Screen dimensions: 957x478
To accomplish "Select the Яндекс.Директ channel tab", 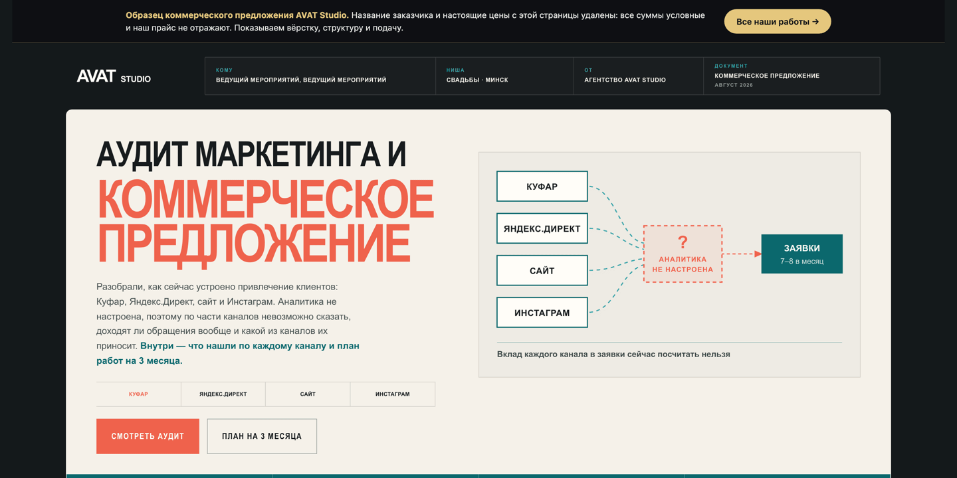I will [x=223, y=394].
